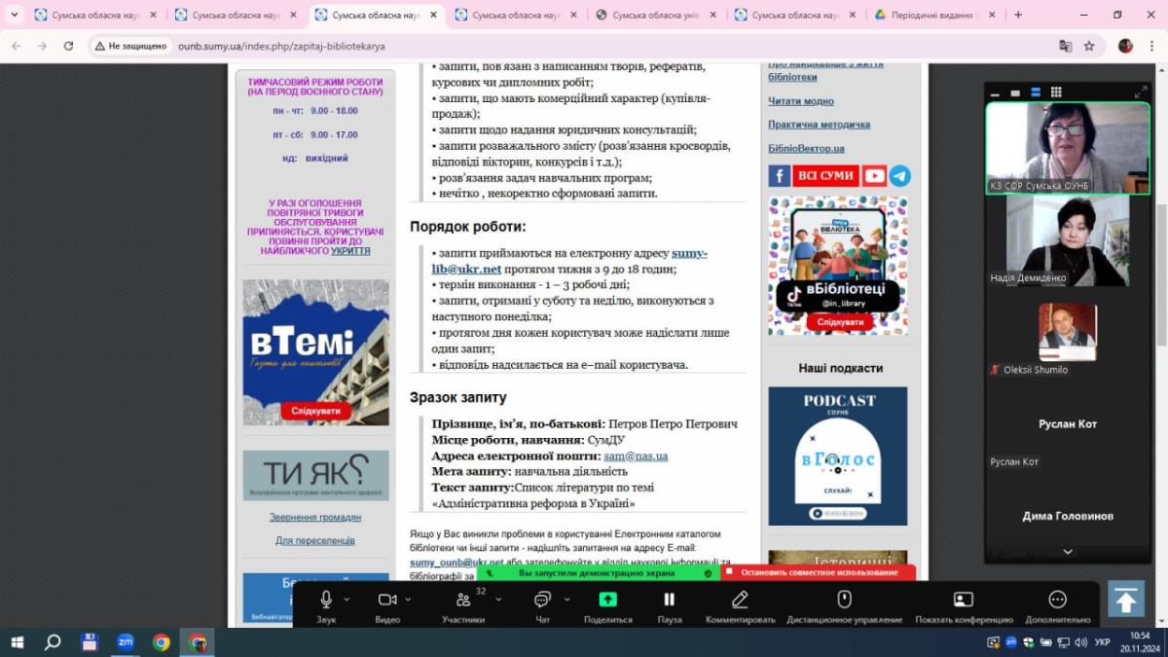The image size is (1168, 657).
Task: Show more participants with the down chevron
Action: pos(1068,552)
